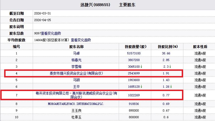Click the 截至日期 row label
The height and width of the screenshot is (121, 215).
(x=17, y=13)
